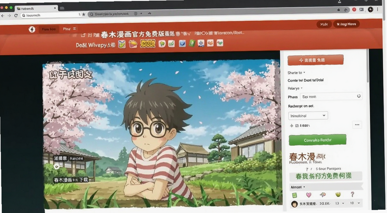Click the pink question mark icon

click(x=353, y=194)
